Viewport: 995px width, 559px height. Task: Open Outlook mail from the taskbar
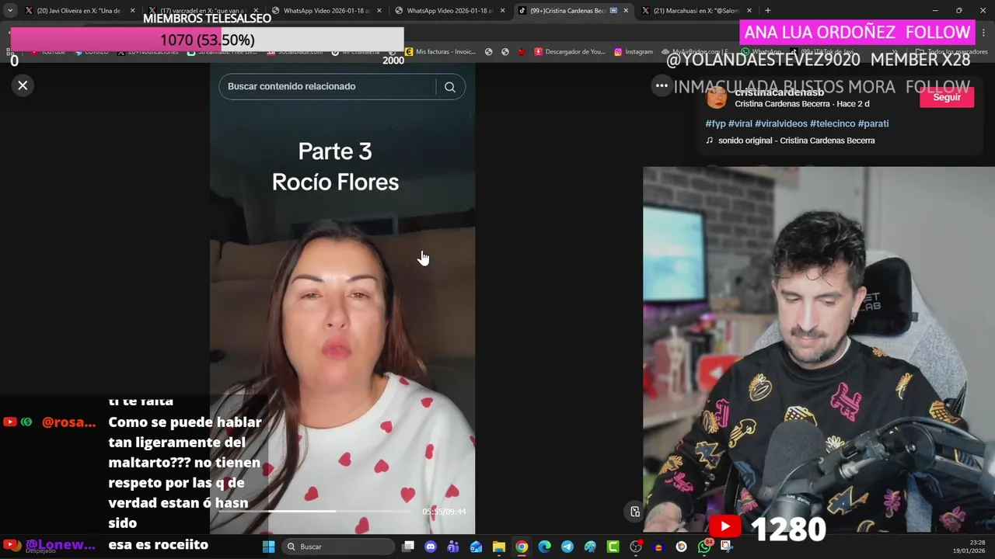[476, 547]
